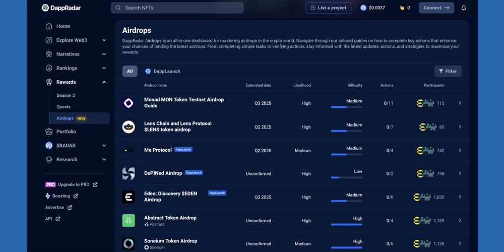Click the Abstract project logo

[129, 221]
